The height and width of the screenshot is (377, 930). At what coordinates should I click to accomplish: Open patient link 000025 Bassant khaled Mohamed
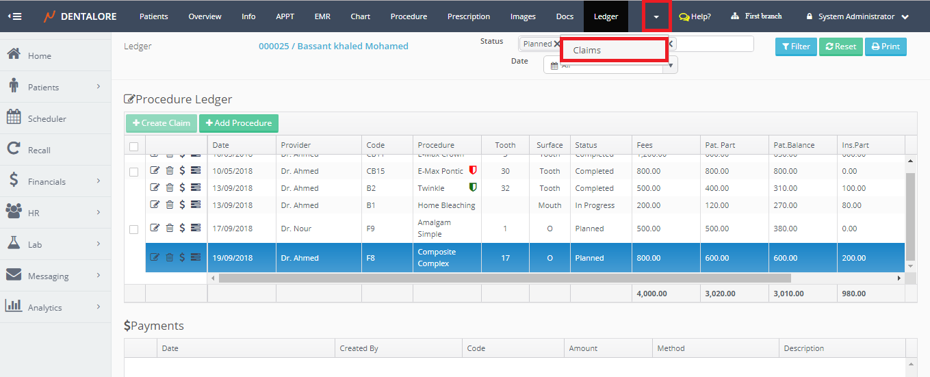coord(333,47)
